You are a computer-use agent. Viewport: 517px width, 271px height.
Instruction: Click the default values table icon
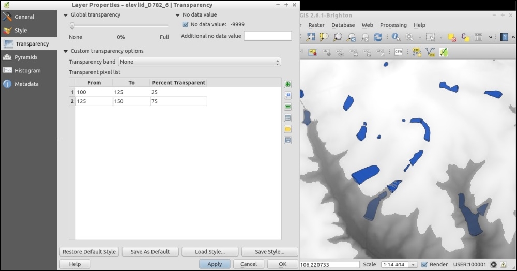[287, 118]
